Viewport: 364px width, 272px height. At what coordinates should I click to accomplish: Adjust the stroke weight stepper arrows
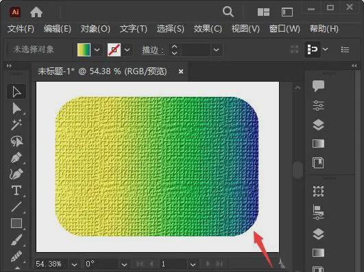tap(174, 49)
